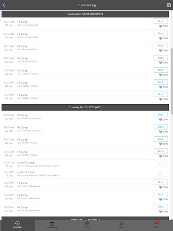Image resolution: width=173 pixels, height=231 pixels.
Task: Open the WOD tab icon
Action: [x=86, y=223]
